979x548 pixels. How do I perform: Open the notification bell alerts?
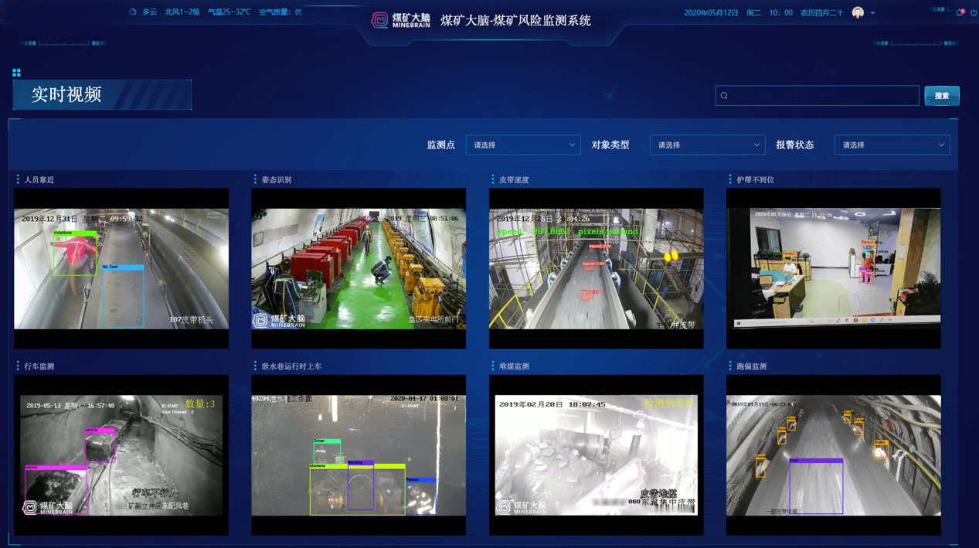pyautogui.click(x=960, y=12)
